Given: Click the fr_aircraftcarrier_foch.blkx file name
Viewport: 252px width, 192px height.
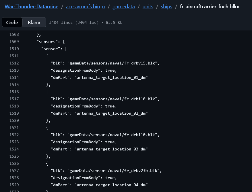Looking at the screenshot, I should pyautogui.click(x=209, y=6).
